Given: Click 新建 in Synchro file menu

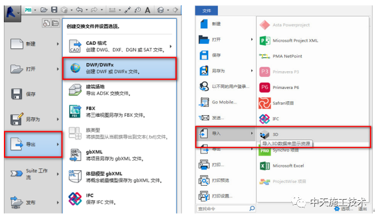Looking at the screenshot, I should click(226, 24).
